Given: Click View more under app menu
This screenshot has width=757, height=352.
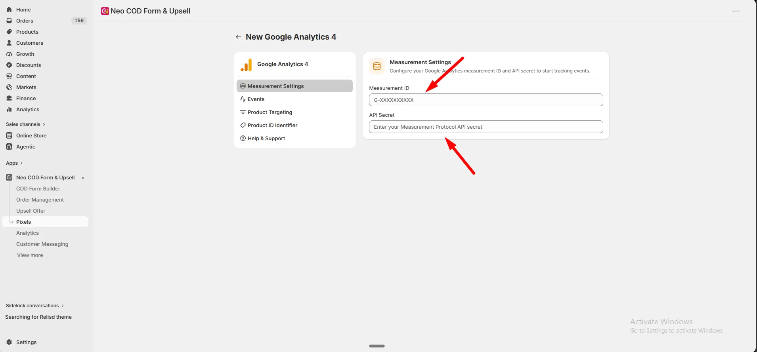Looking at the screenshot, I should 30,255.
